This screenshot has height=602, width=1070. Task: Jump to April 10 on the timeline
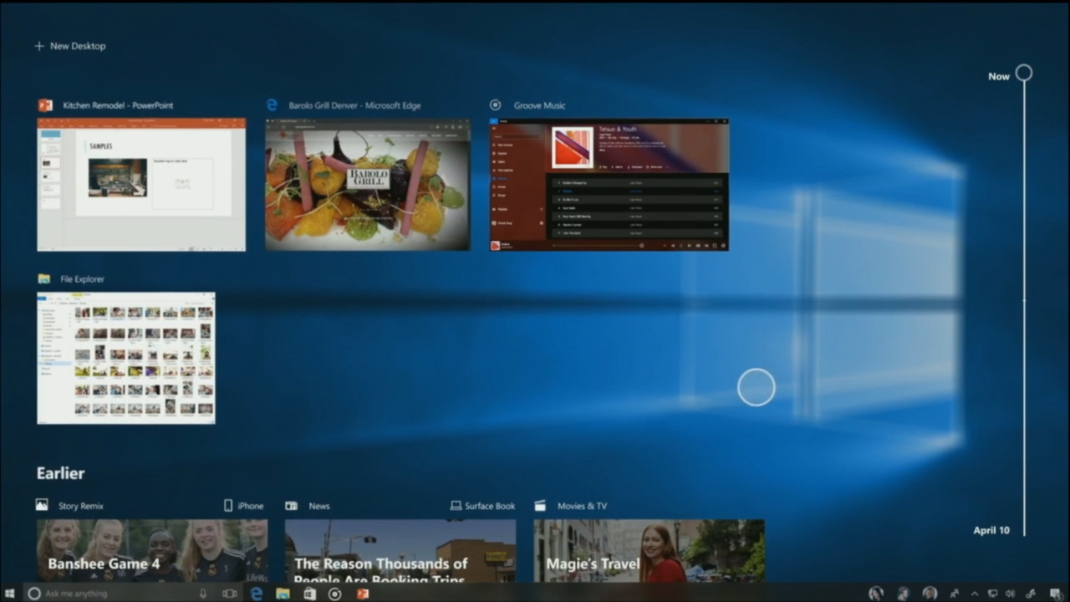coord(991,529)
